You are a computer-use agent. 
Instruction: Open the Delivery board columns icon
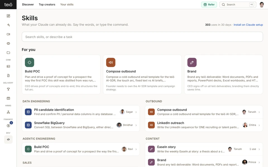[8, 98]
